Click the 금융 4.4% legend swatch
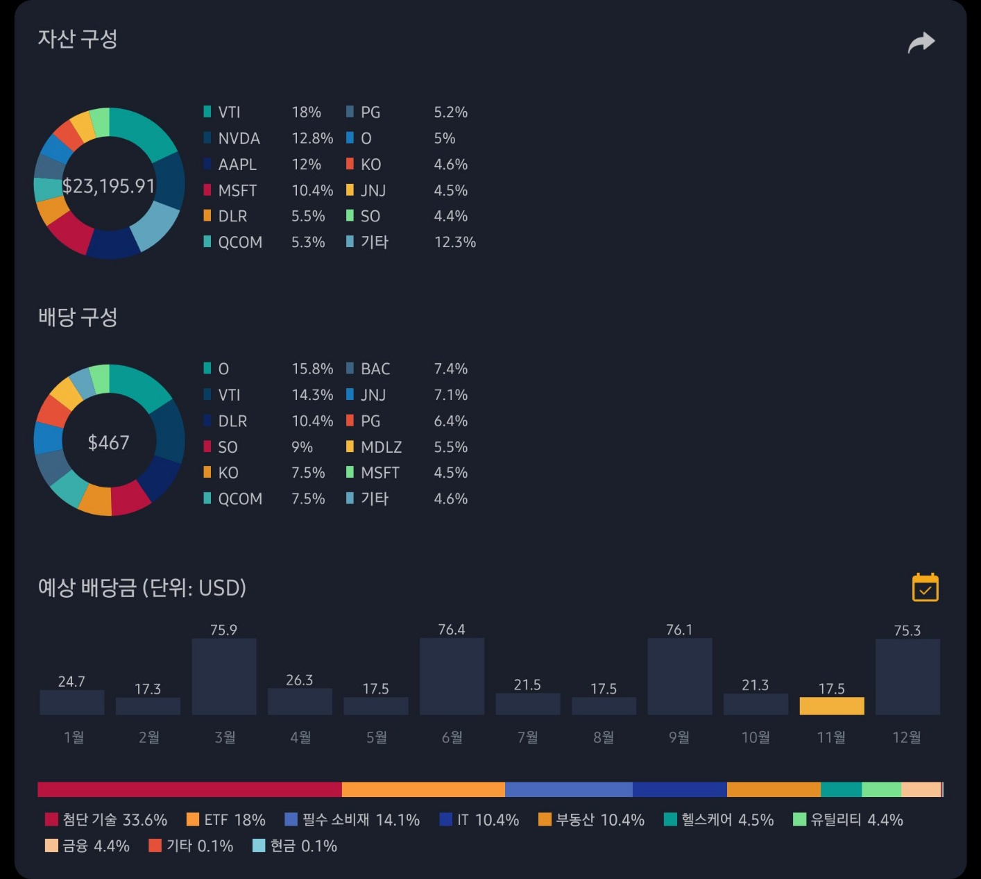 (51, 846)
